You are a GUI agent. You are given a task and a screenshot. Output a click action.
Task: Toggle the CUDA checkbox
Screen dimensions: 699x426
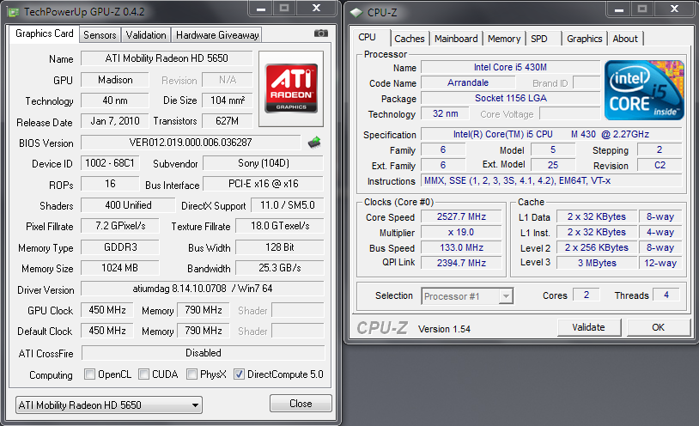coord(143,374)
